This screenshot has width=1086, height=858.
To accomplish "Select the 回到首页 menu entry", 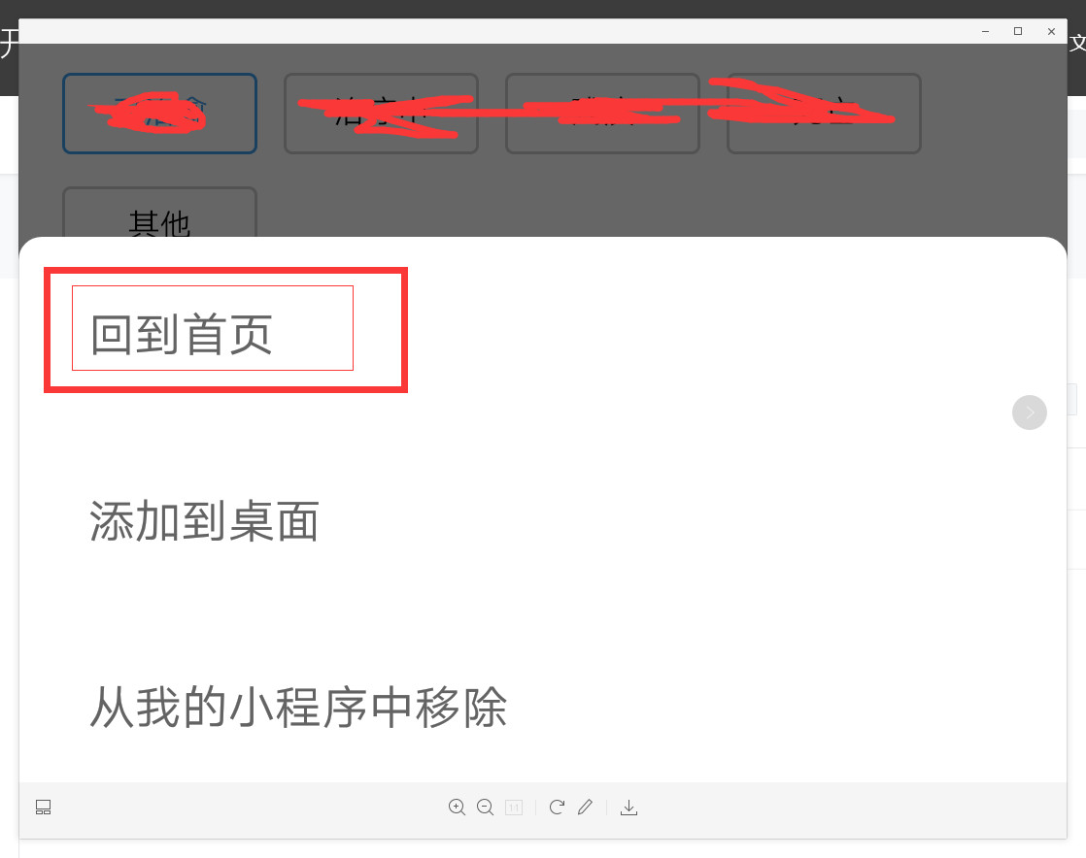I will [x=182, y=335].
